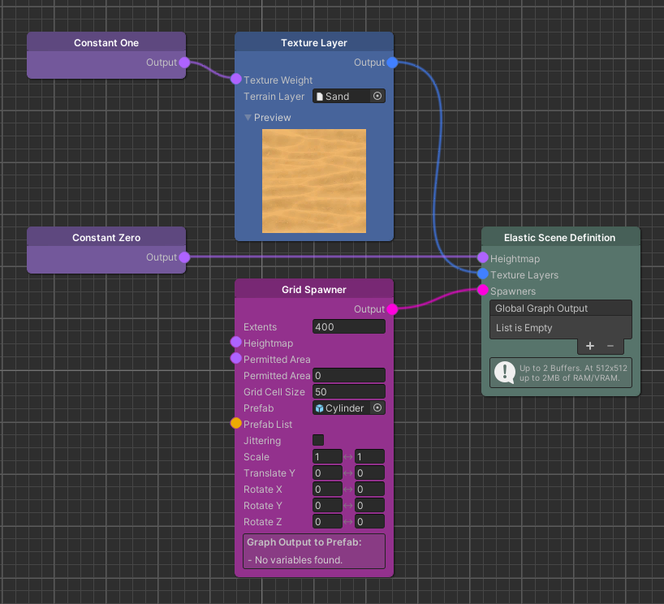Select the Elastic Scene Definition node header

click(560, 238)
